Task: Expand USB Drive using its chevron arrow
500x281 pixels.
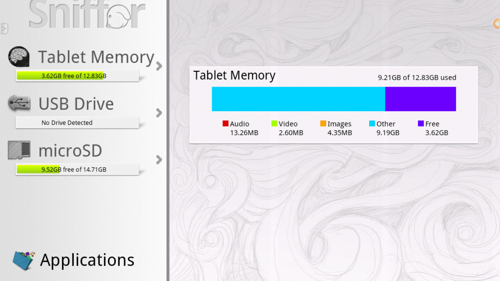Action: click(x=159, y=112)
